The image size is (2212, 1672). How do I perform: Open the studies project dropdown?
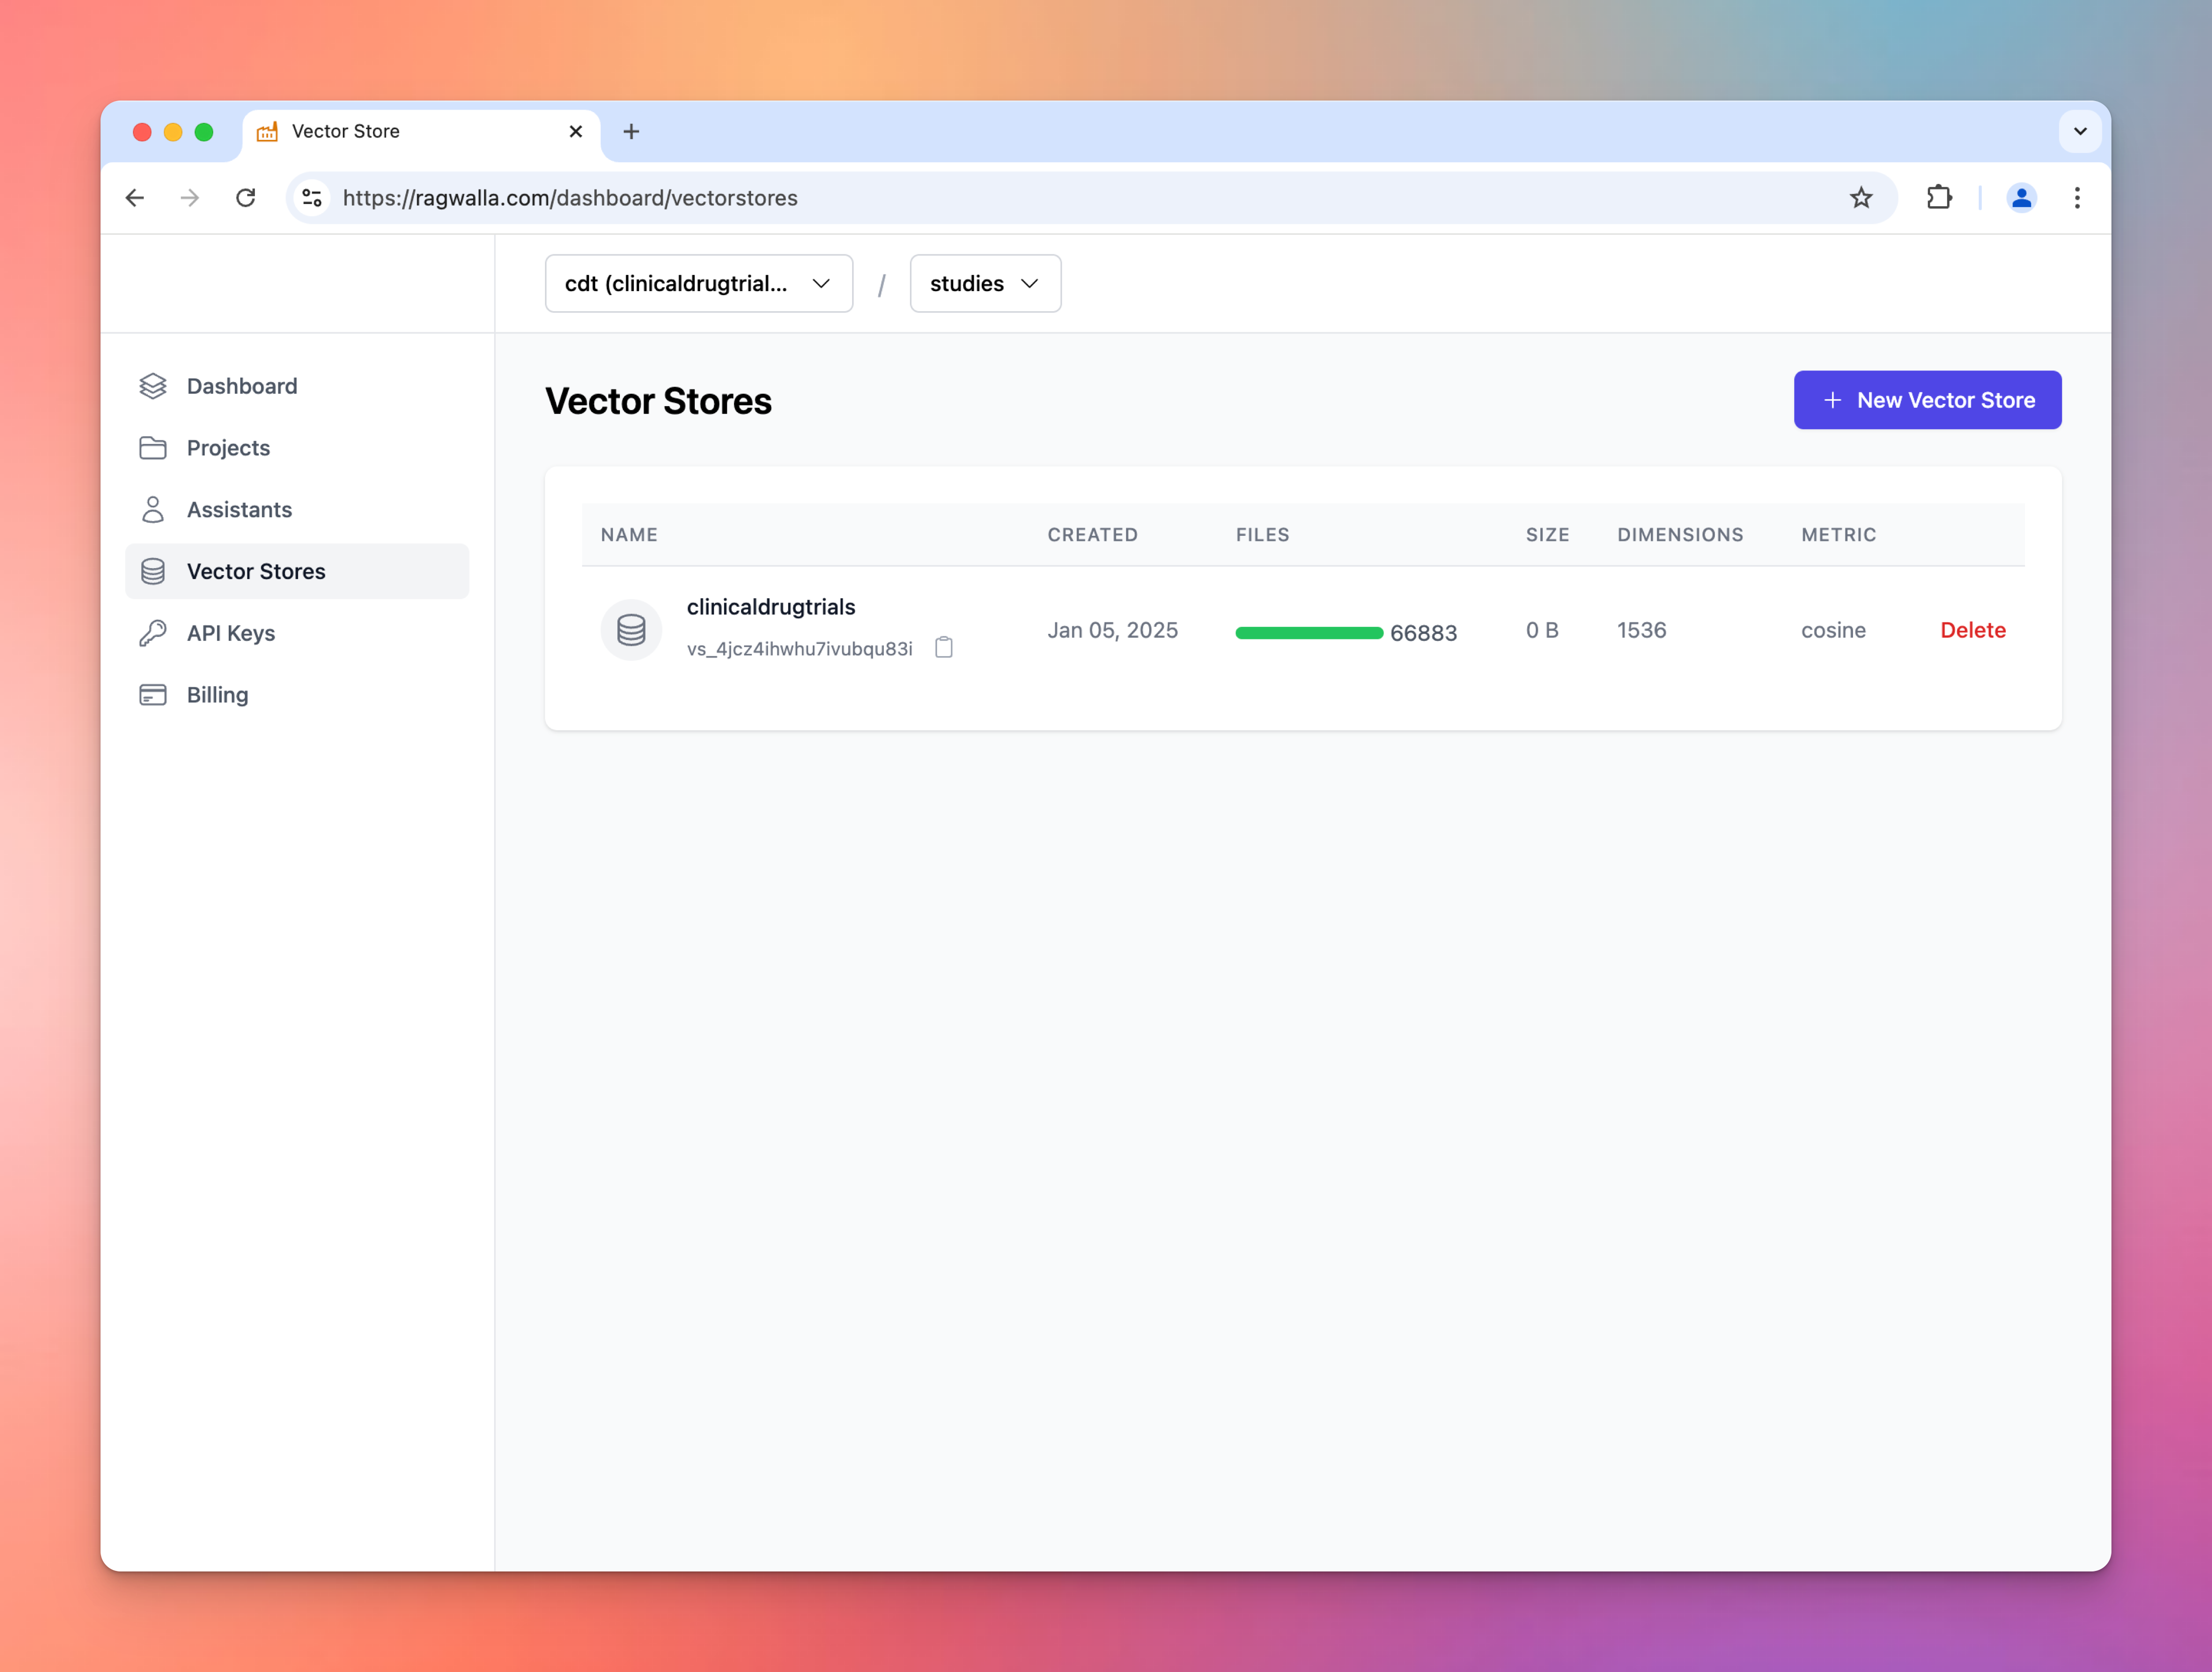(x=984, y=284)
